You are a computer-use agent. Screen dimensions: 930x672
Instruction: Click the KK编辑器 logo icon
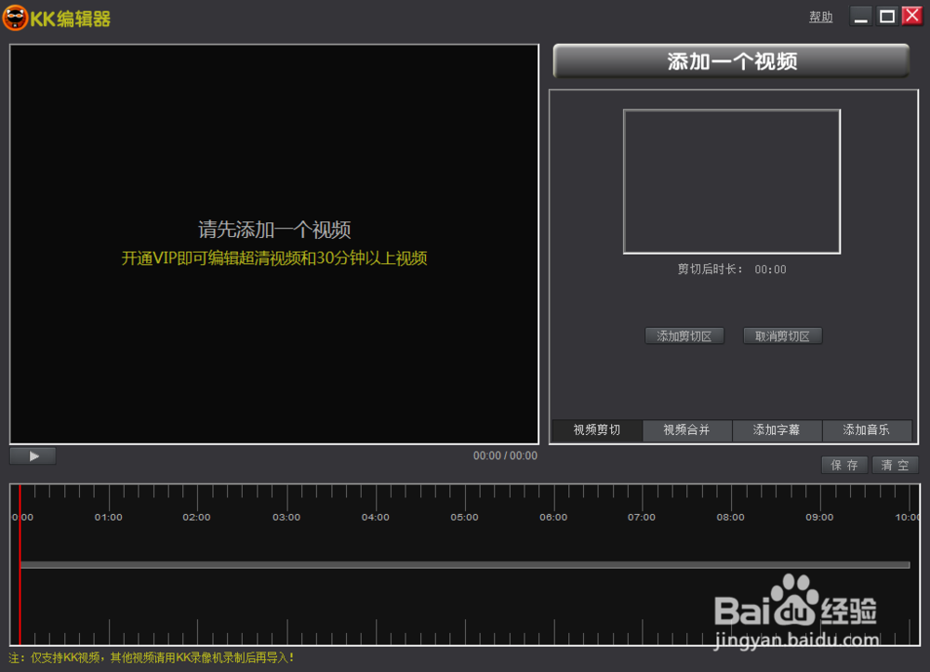pos(16,18)
